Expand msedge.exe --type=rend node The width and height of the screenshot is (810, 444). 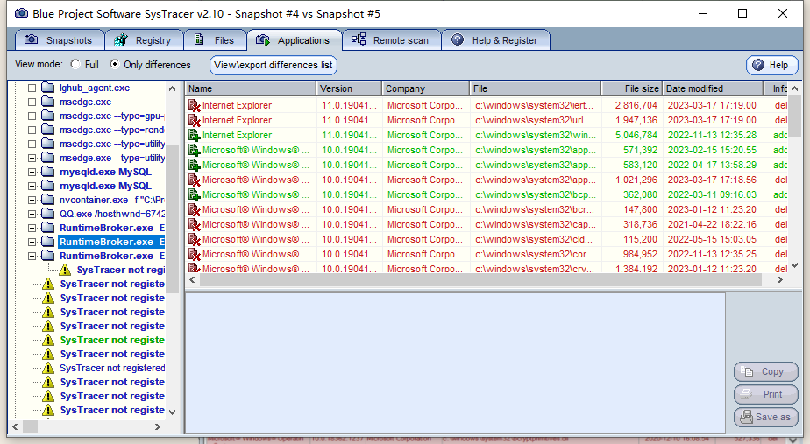[32, 130]
